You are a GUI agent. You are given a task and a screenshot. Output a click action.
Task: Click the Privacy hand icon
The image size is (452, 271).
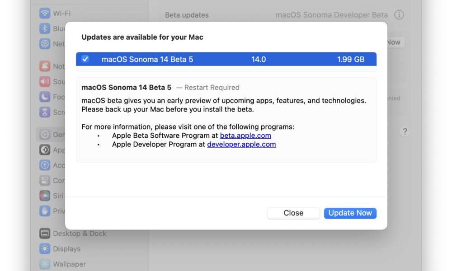pos(45,211)
